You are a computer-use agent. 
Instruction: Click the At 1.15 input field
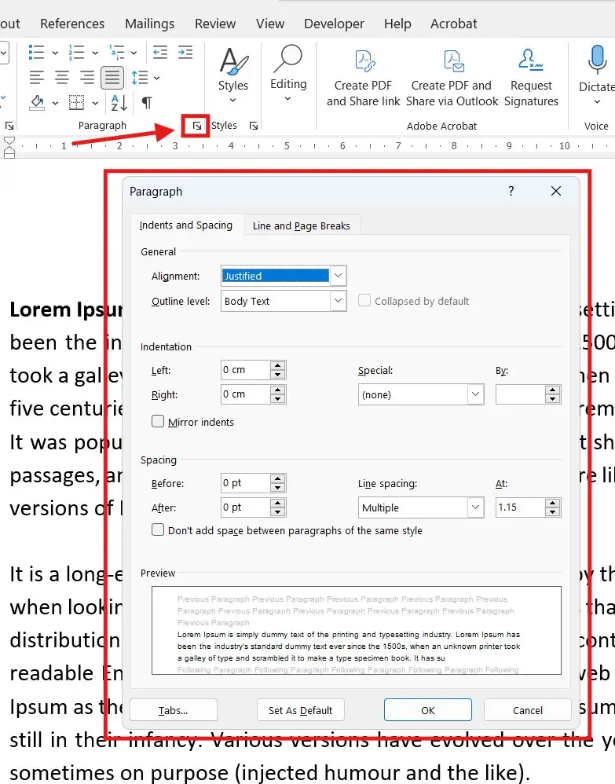pos(520,507)
